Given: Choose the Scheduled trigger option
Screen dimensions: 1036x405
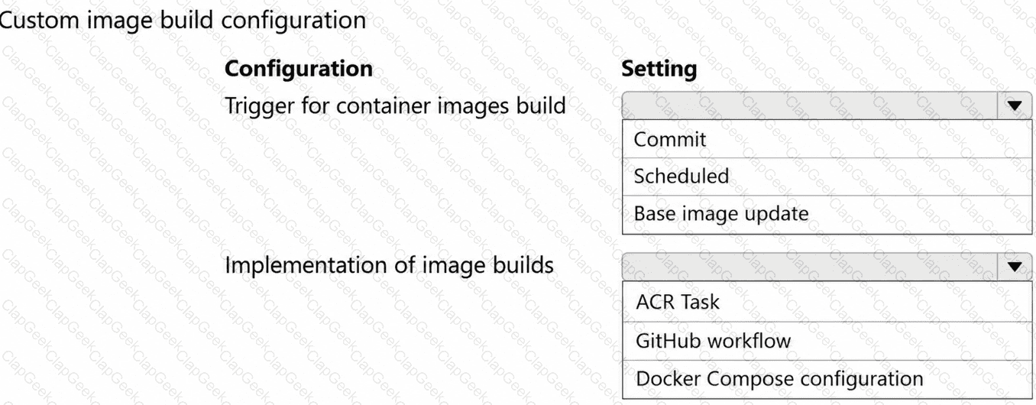Looking at the screenshot, I should click(827, 177).
